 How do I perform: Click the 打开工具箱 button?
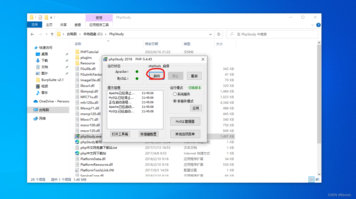120,134
